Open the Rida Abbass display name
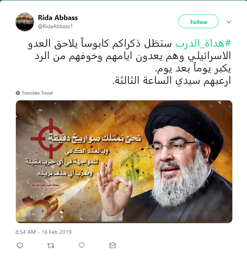Viewport: 247px width, 259px height. tap(58, 18)
